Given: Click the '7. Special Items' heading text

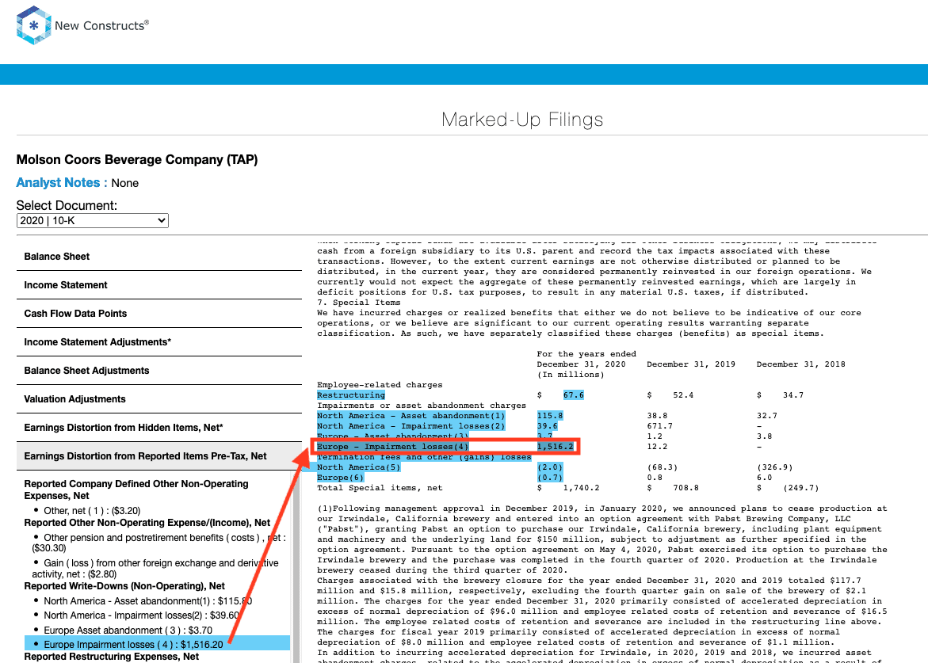Looking at the screenshot, I should 359,303.
